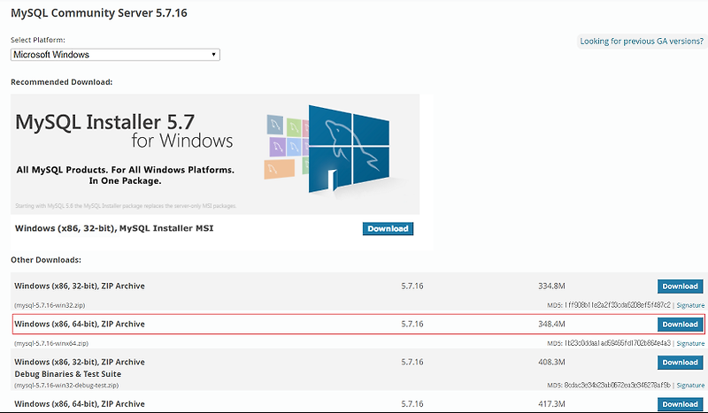Click the file name (mysql-5.7.16-win32-debug-test.zip)
708x413 pixels.
coord(66,385)
